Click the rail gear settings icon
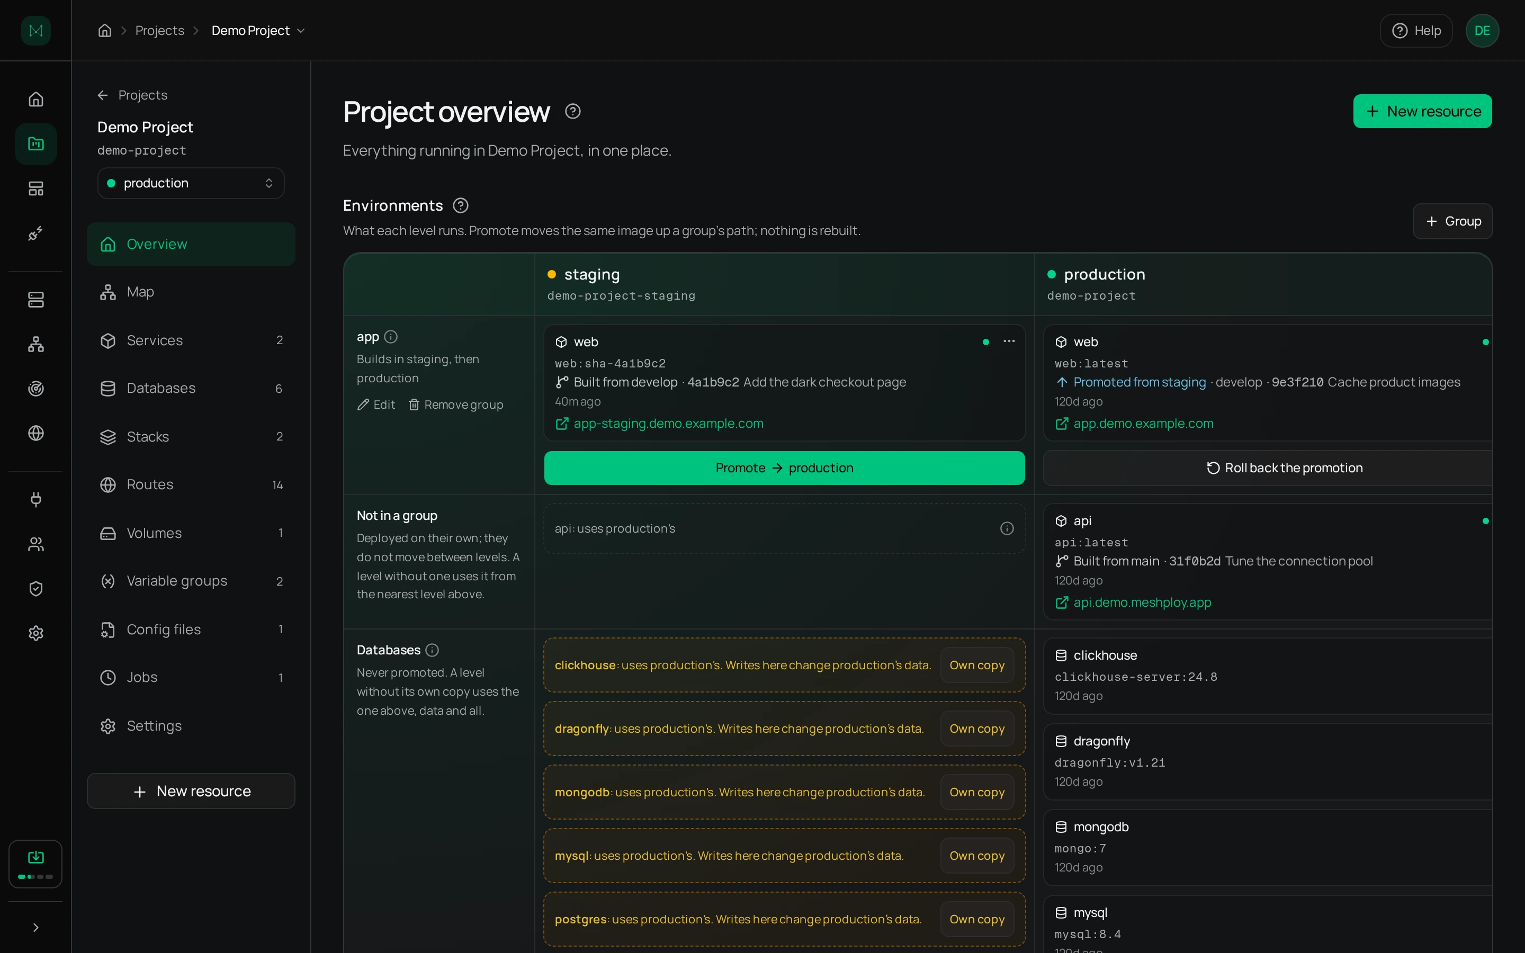The width and height of the screenshot is (1525, 953). [x=36, y=633]
